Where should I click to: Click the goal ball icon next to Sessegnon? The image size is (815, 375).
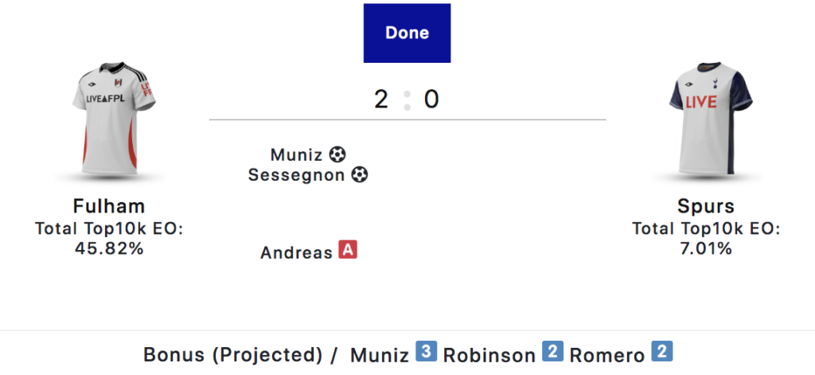[359, 174]
